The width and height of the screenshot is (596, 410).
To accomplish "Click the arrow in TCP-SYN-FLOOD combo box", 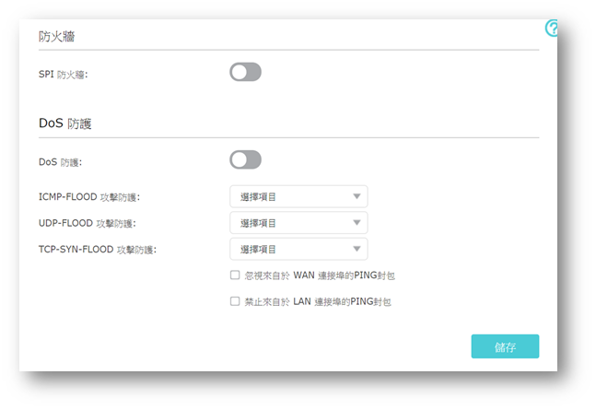I will (356, 249).
